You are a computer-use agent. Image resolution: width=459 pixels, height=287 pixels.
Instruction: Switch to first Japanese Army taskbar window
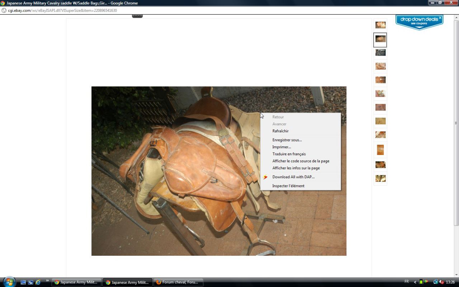[x=76, y=282]
